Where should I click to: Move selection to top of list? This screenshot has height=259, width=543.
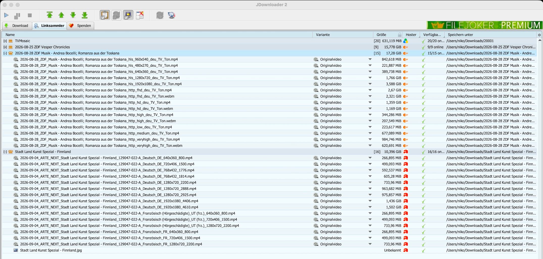pos(50,15)
